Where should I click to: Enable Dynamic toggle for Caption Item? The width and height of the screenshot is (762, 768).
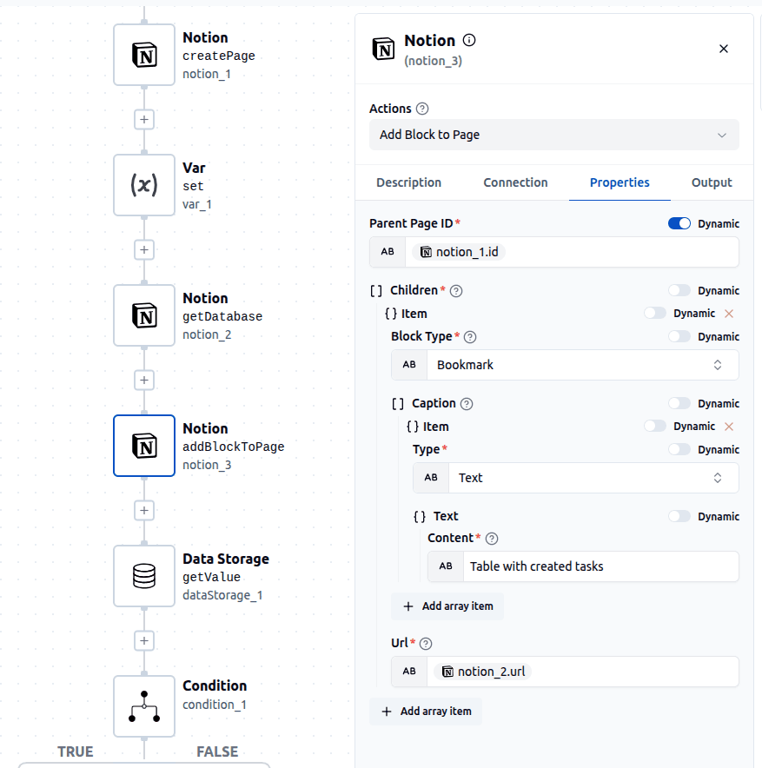[x=655, y=426]
